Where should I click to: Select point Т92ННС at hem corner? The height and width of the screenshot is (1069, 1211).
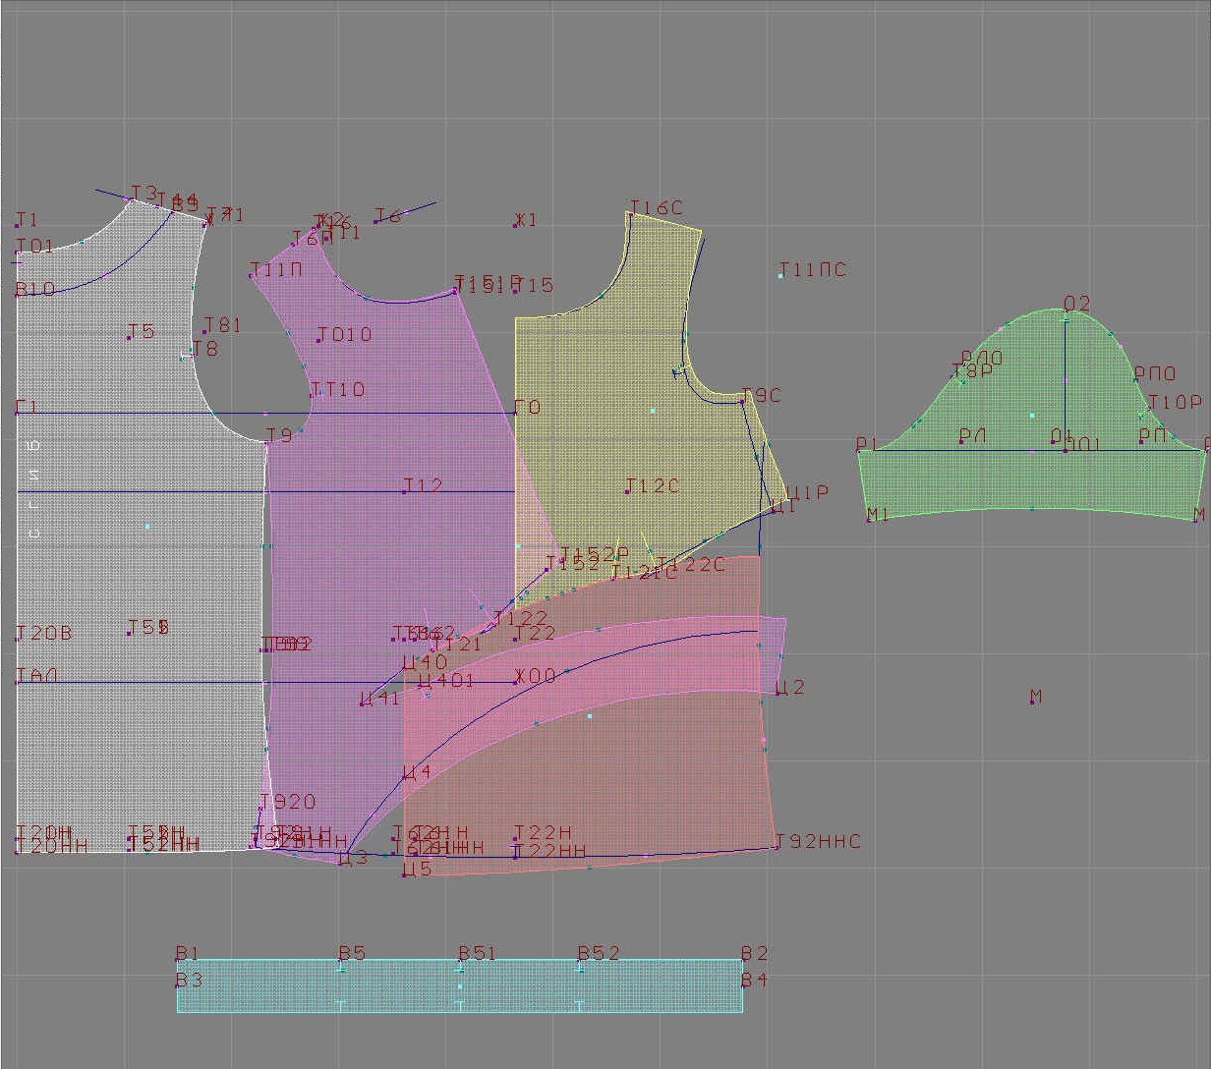(776, 848)
